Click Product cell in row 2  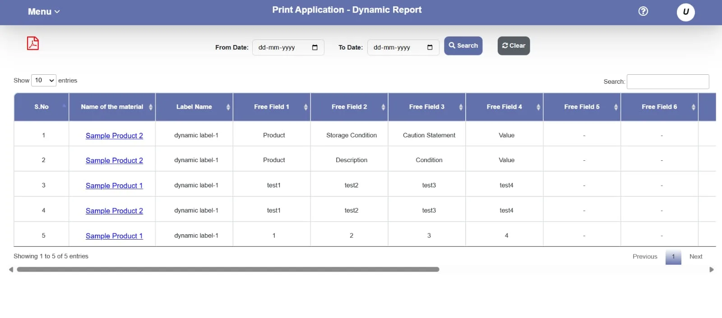pos(272,159)
